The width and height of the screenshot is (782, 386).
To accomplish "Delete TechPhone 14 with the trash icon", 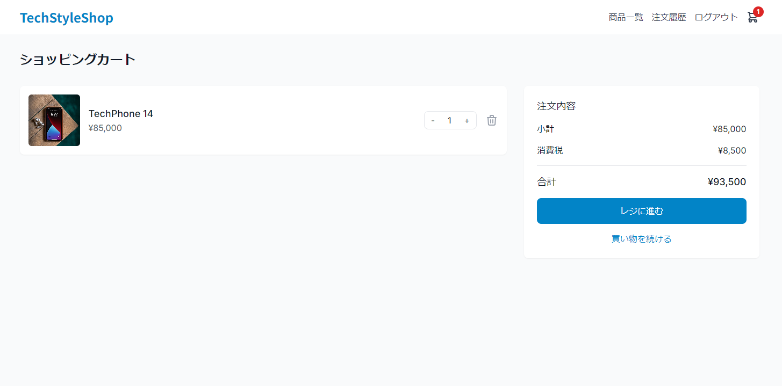I will coord(492,120).
